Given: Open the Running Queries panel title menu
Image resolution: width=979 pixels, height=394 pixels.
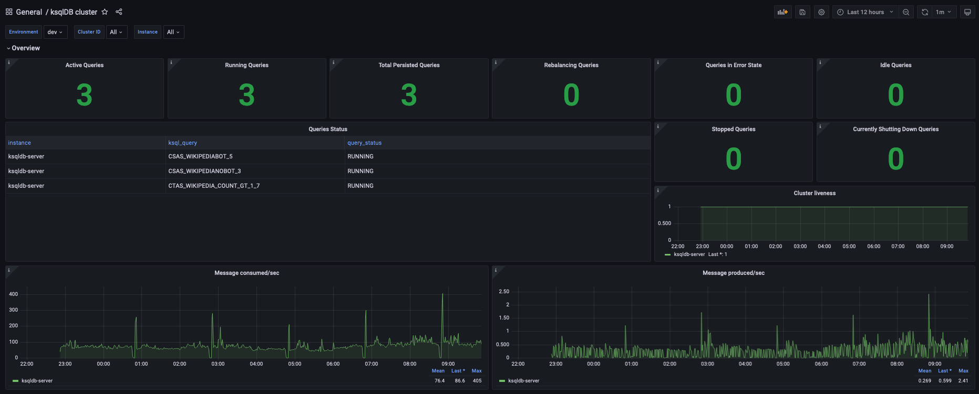Looking at the screenshot, I should pyautogui.click(x=246, y=65).
